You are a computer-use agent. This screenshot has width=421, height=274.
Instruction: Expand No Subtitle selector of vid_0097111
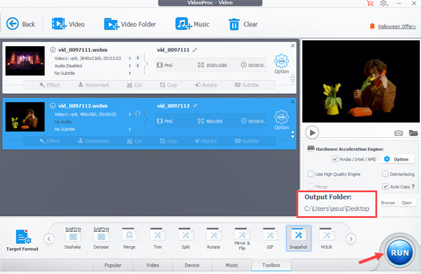tap(130, 73)
